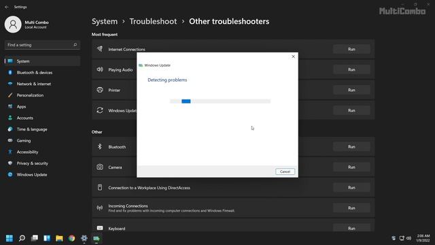Cancel the Windows Update troubleshooter

pyautogui.click(x=285, y=171)
